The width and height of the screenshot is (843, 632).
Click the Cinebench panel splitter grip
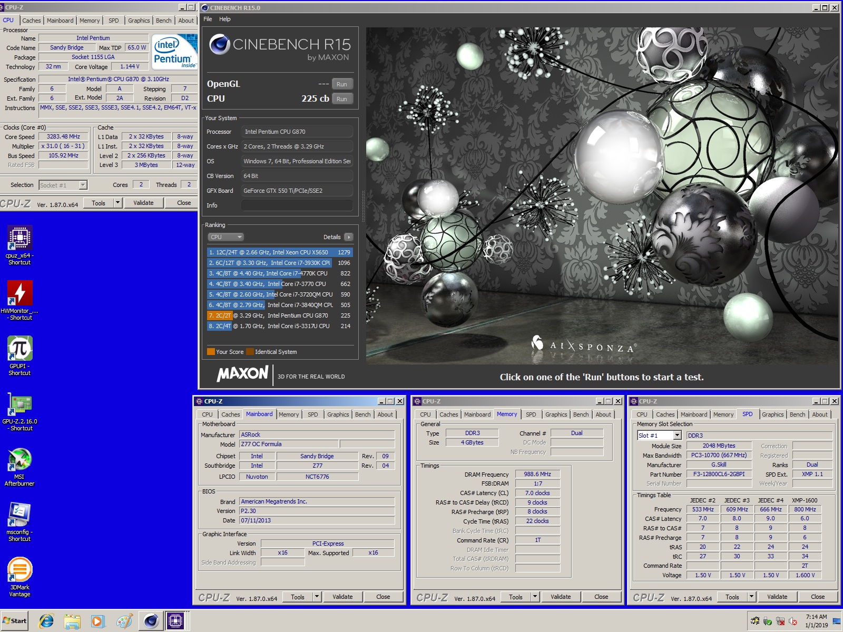pos(363,205)
